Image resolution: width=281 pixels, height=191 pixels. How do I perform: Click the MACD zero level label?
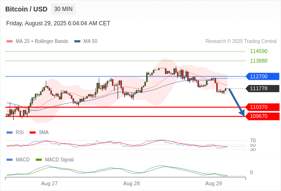coord(251,172)
